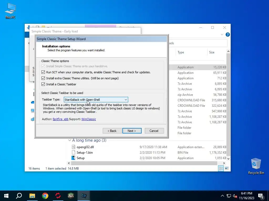Launch Google Chrome from the taskbar

click(45, 196)
